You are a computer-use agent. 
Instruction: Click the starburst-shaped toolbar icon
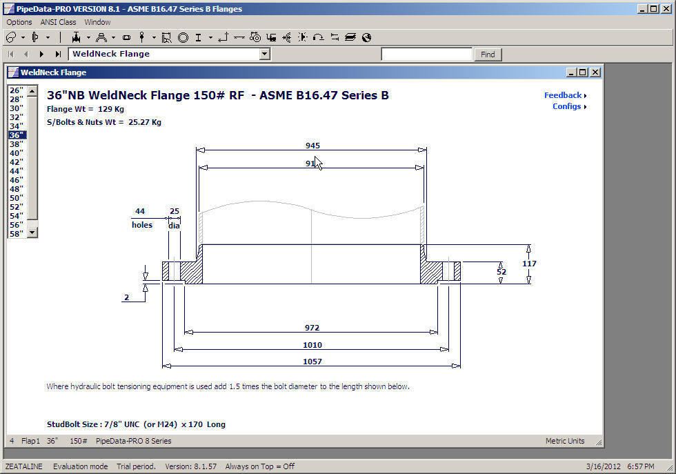[303, 37]
